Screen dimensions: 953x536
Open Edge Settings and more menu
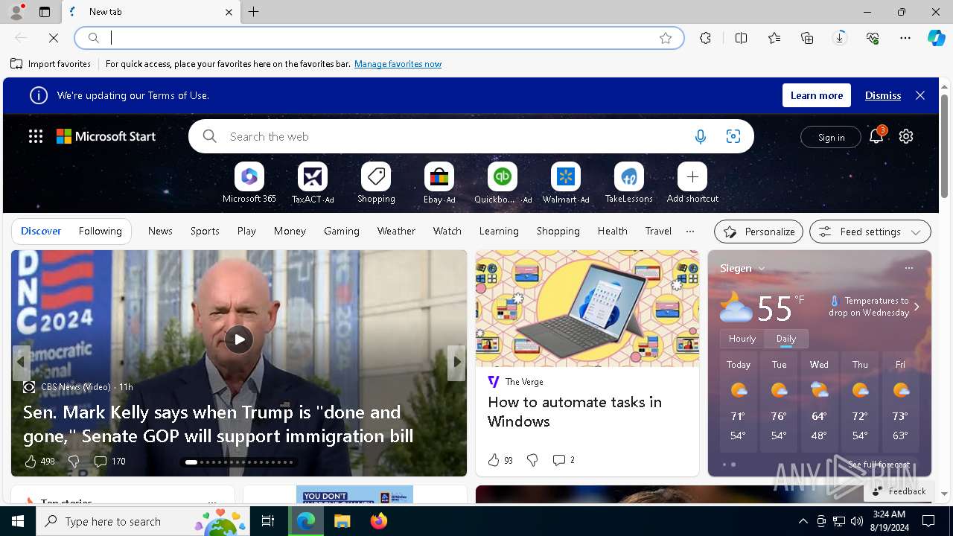pyautogui.click(x=905, y=38)
